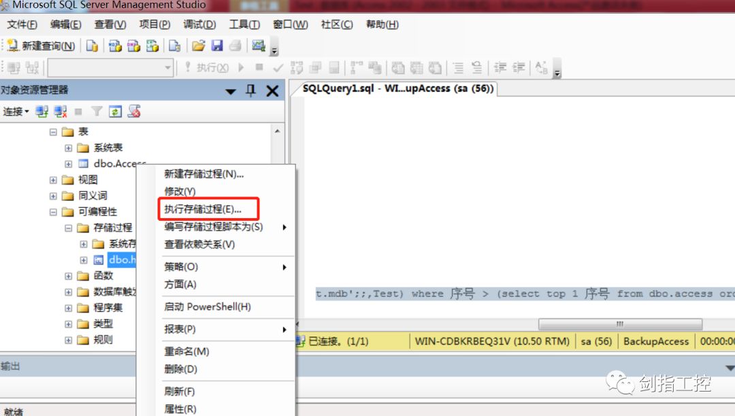Click the Save disk icon in toolbar
Screen dimensions: 735x416
[217, 46]
